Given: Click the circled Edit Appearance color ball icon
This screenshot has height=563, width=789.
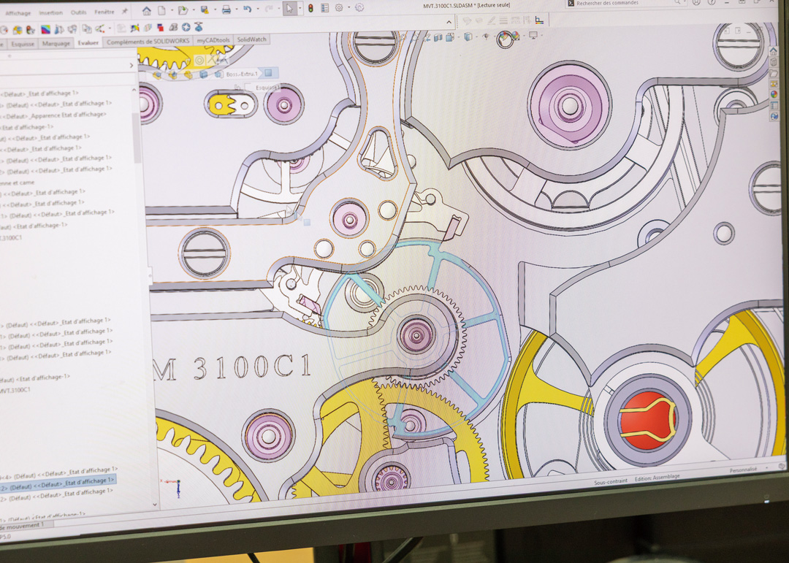Looking at the screenshot, I should coord(504,38).
